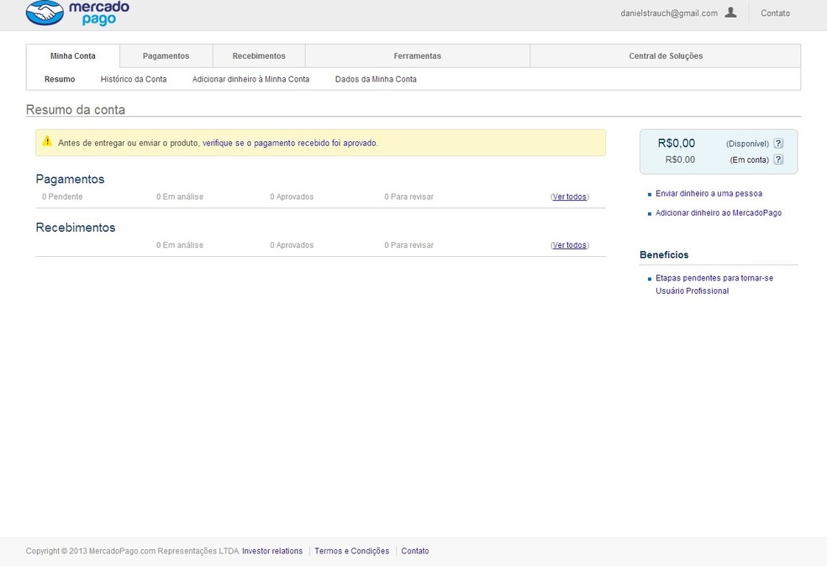This screenshot has height=566, width=827.
Task: Open the user profile silhouette icon
Action: (730, 13)
